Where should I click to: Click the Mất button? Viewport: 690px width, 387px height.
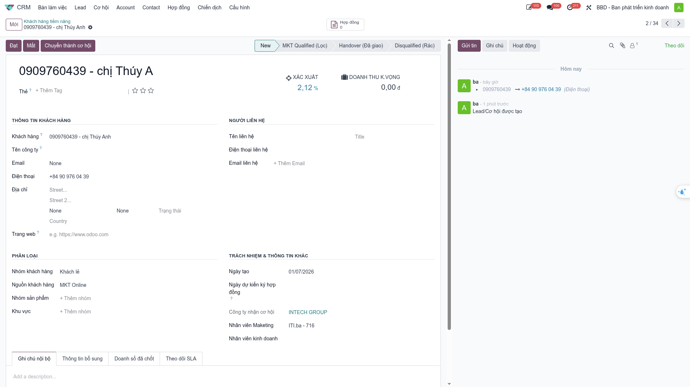click(31, 46)
